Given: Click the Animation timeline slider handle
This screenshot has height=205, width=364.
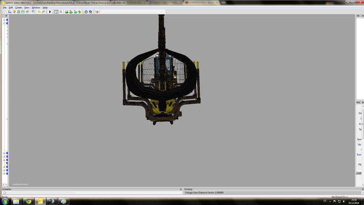Looking at the screenshot, I should [4, 193].
